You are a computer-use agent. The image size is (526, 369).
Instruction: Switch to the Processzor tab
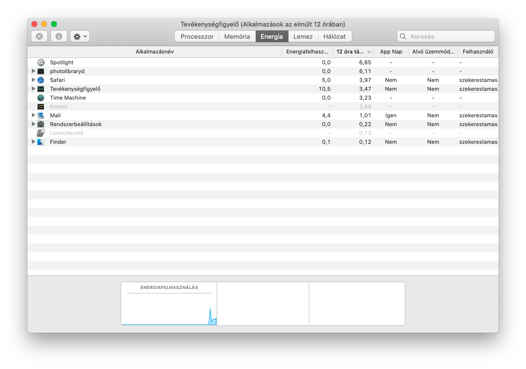click(197, 37)
